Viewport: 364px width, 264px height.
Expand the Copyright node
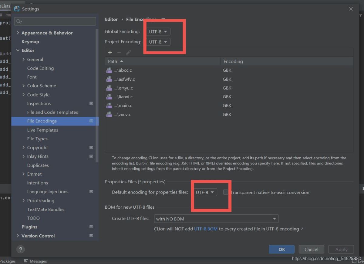tap(24, 148)
